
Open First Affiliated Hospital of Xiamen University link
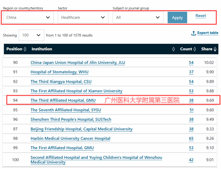(x=77, y=91)
